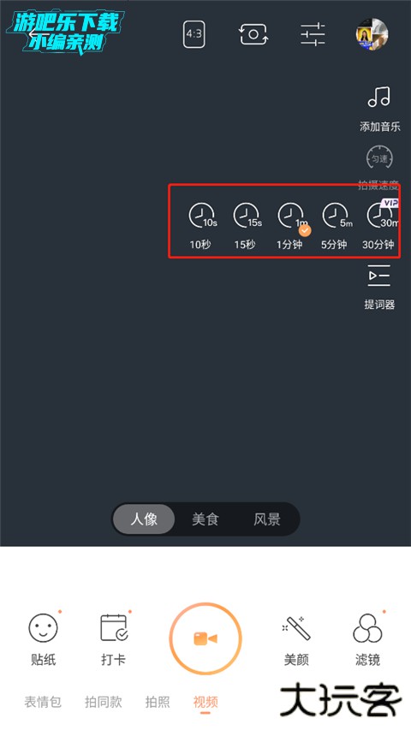Open the 美颜 beauty wand tool
This screenshot has height=730, width=411.
(x=296, y=627)
